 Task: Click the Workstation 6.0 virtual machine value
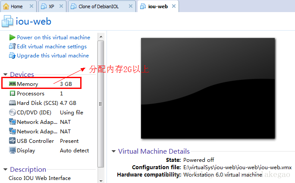coord(223,174)
